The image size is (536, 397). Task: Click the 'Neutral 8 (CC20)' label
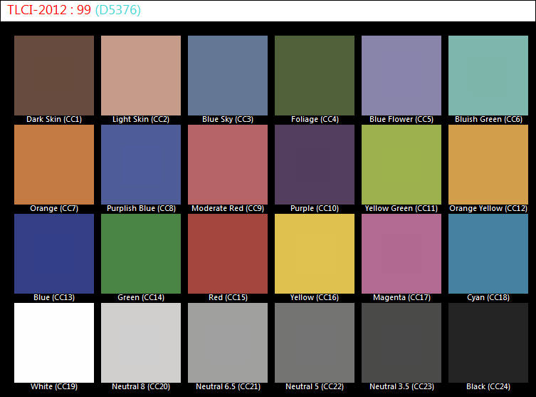(141, 386)
